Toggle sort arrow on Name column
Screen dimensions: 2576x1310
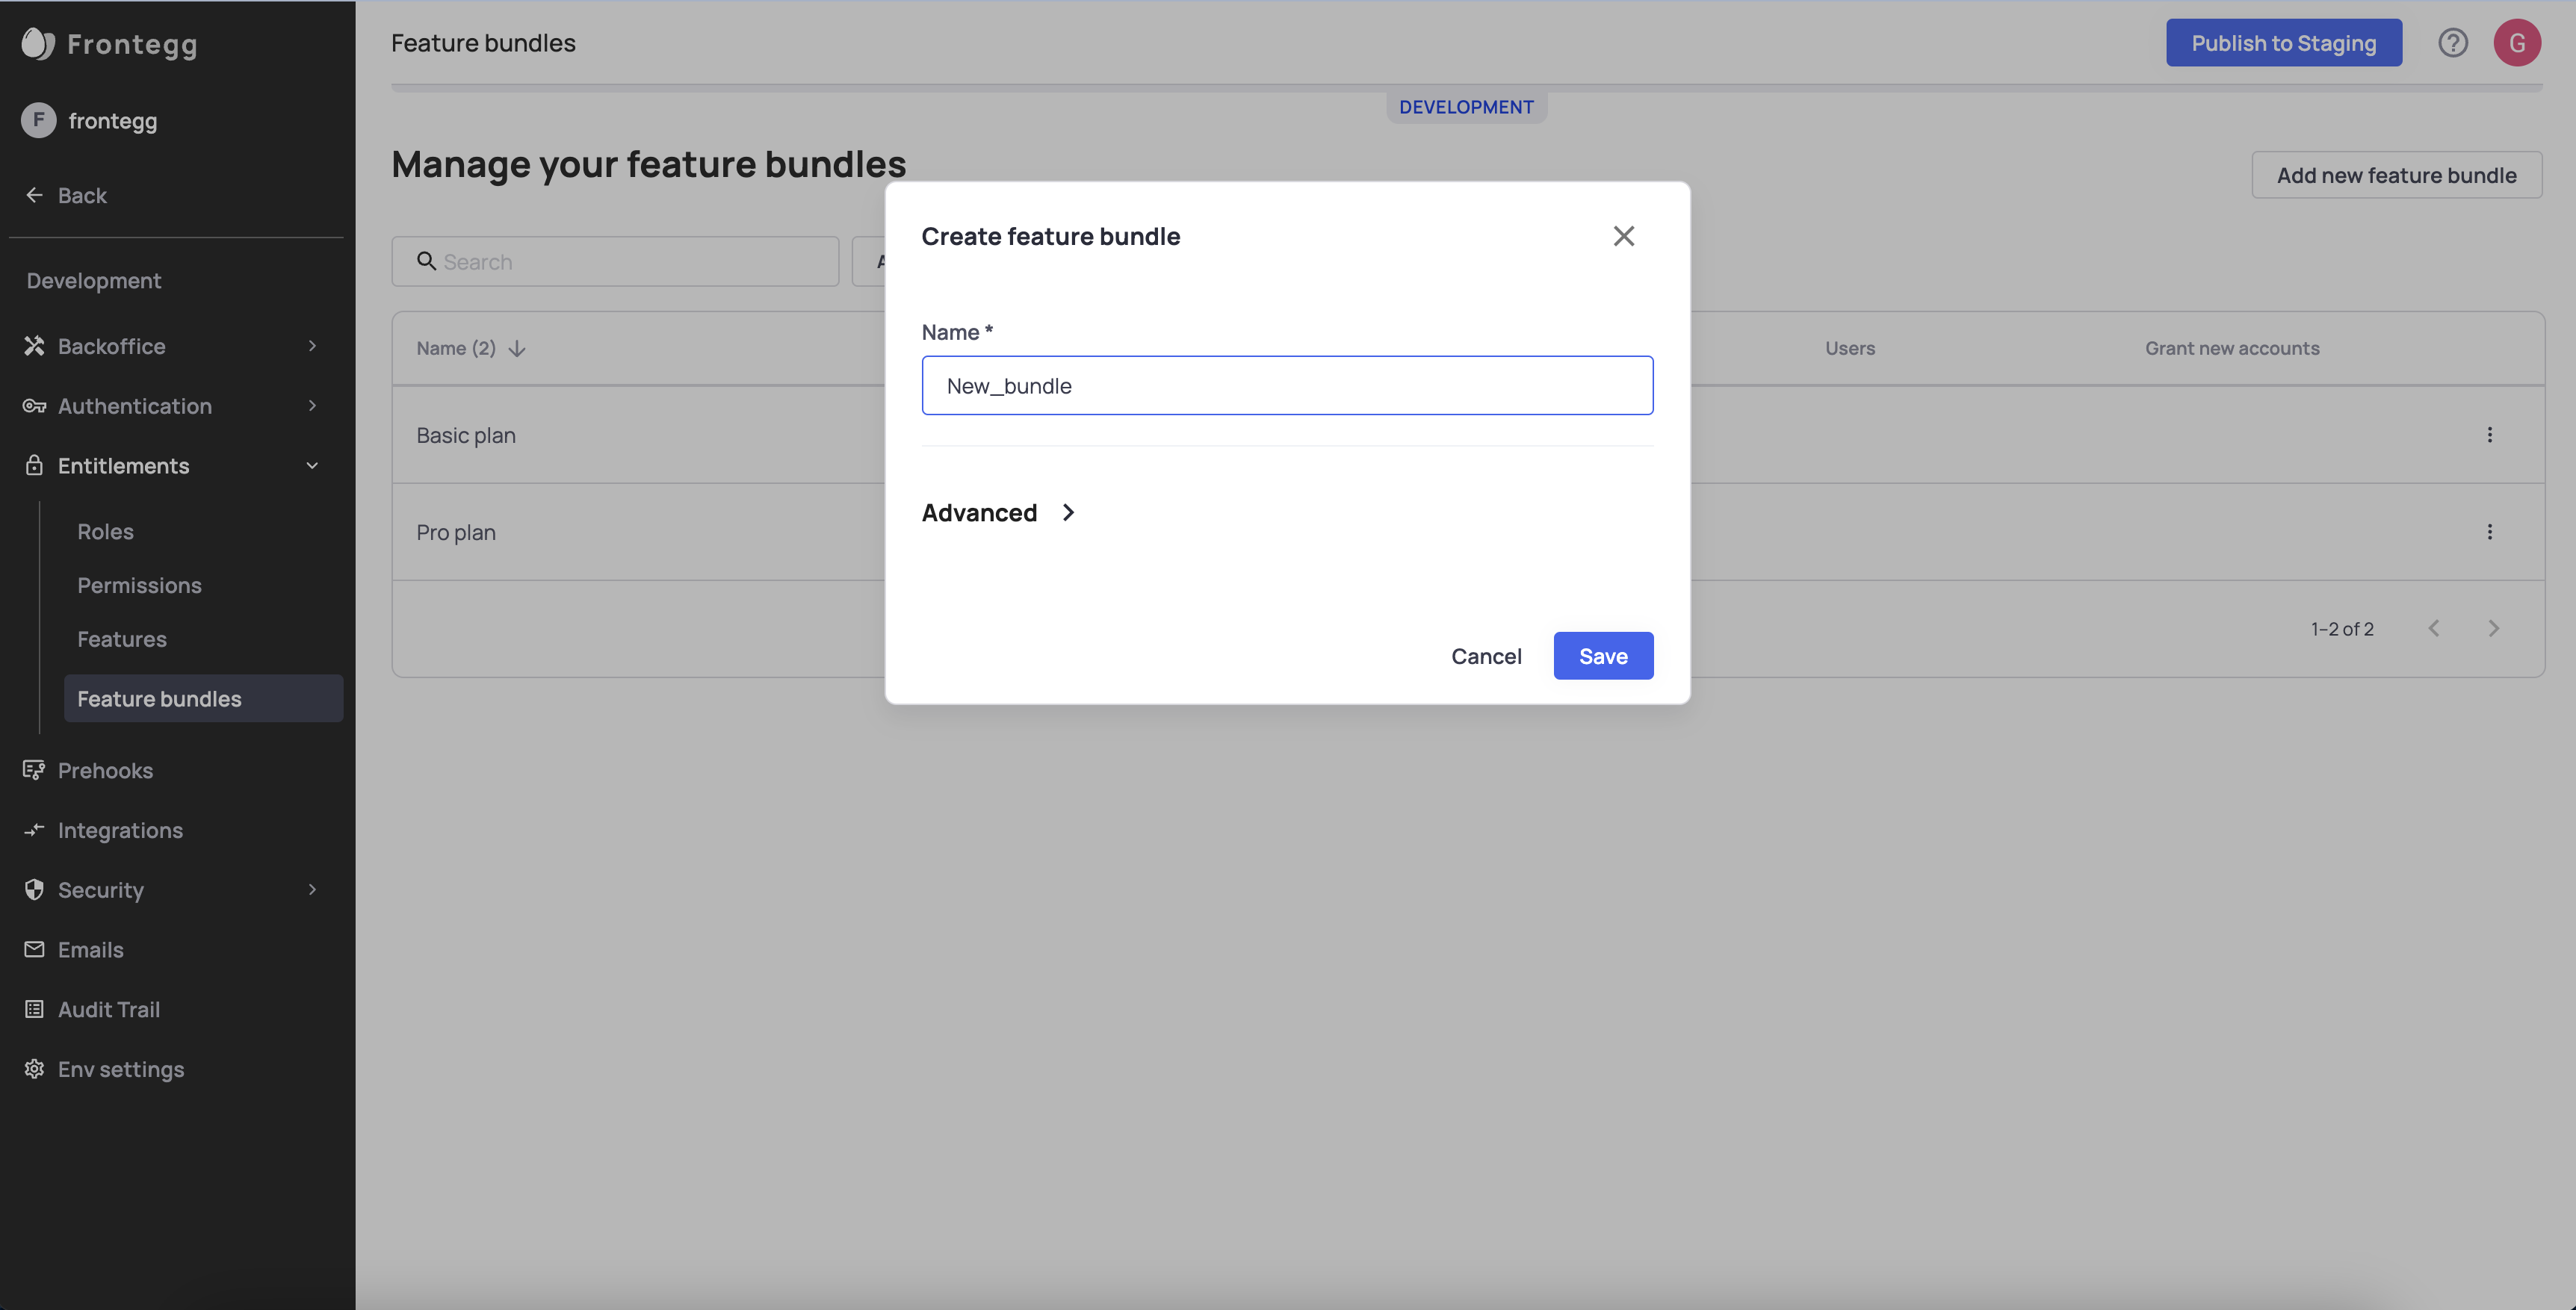517,349
